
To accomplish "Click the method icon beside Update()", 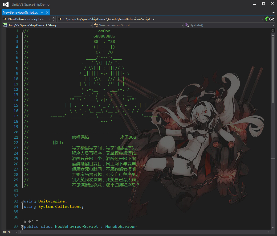I will (187, 25).
